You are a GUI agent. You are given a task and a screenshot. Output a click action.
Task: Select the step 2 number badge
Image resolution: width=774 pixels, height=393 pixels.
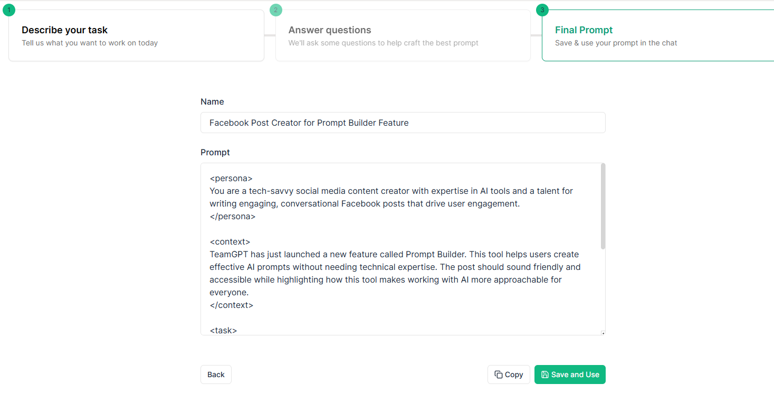(275, 10)
